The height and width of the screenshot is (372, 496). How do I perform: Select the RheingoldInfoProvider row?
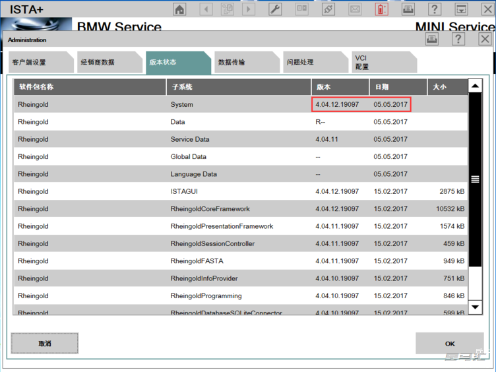[240, 278]
